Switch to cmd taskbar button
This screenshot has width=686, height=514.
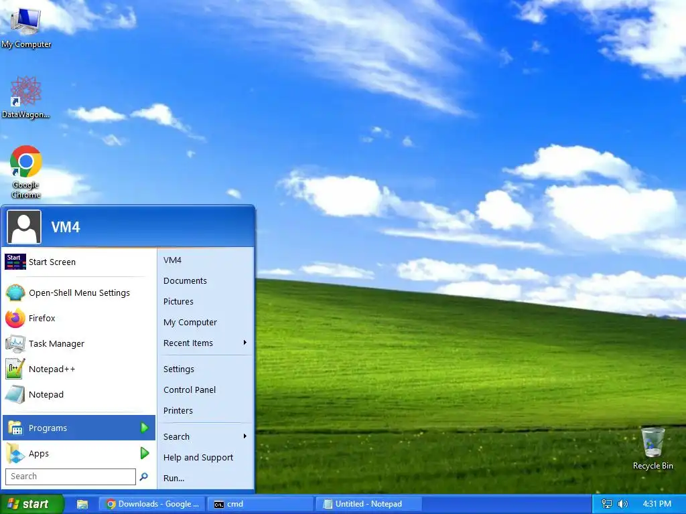260,504
